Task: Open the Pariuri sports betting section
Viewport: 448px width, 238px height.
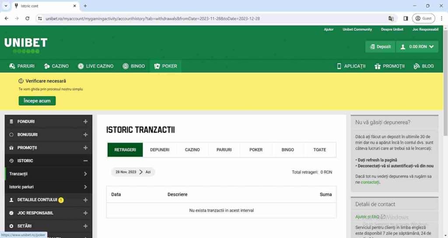Action: pyautogui.click(x=22, y=66)
